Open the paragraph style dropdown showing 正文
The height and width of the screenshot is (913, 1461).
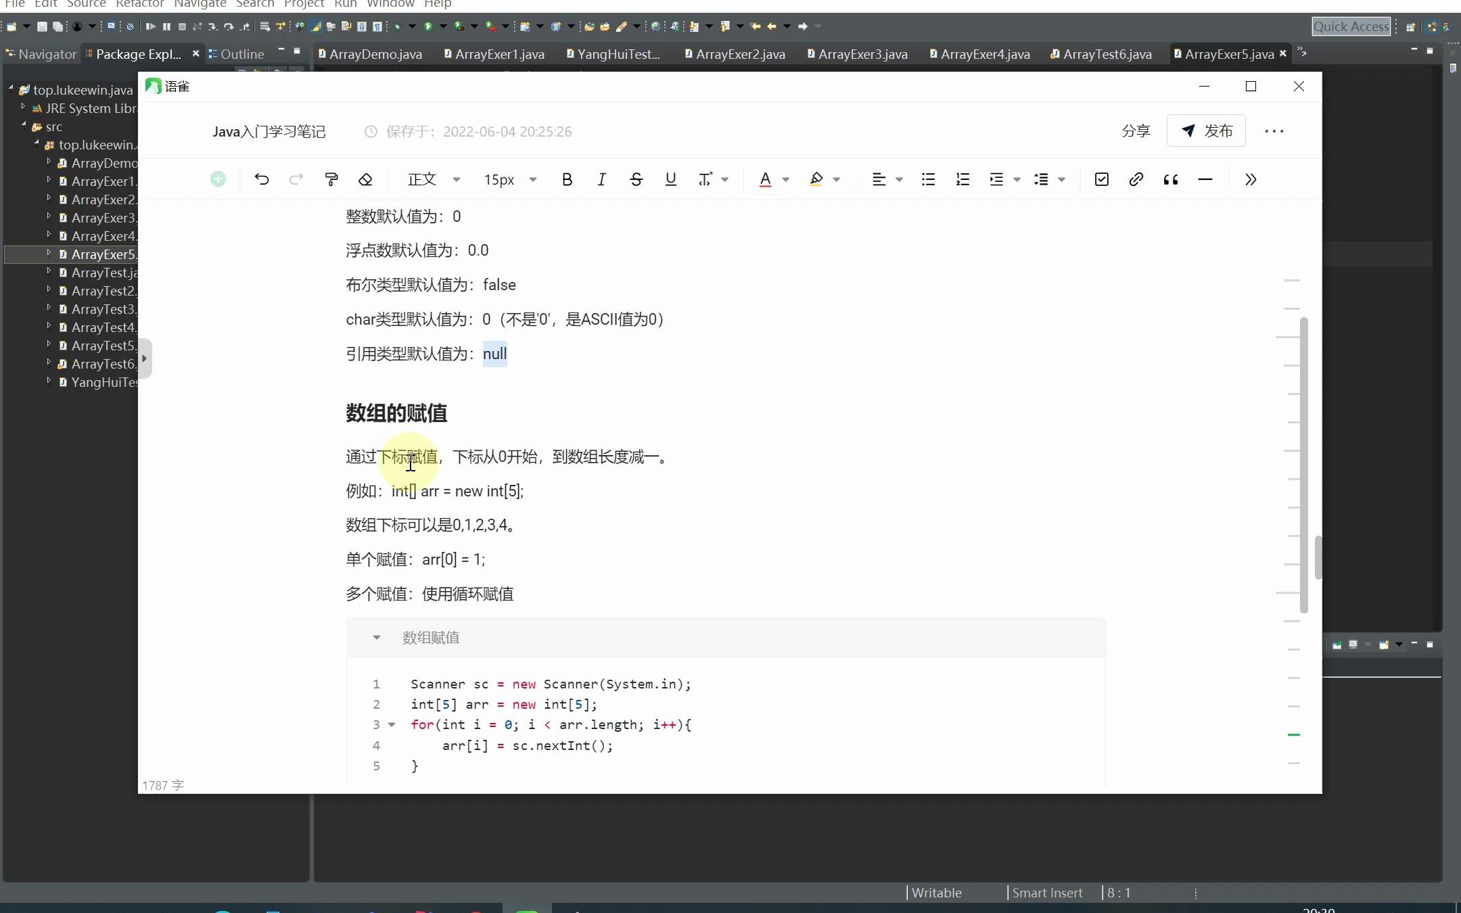coord(433,179)
